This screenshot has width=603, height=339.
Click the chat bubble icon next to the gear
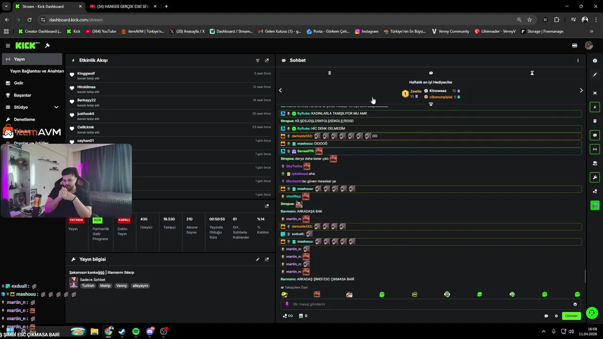click(546, 316)
